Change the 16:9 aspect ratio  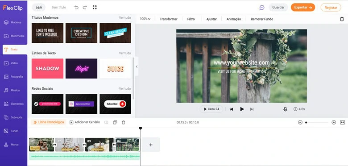(39, 8)
